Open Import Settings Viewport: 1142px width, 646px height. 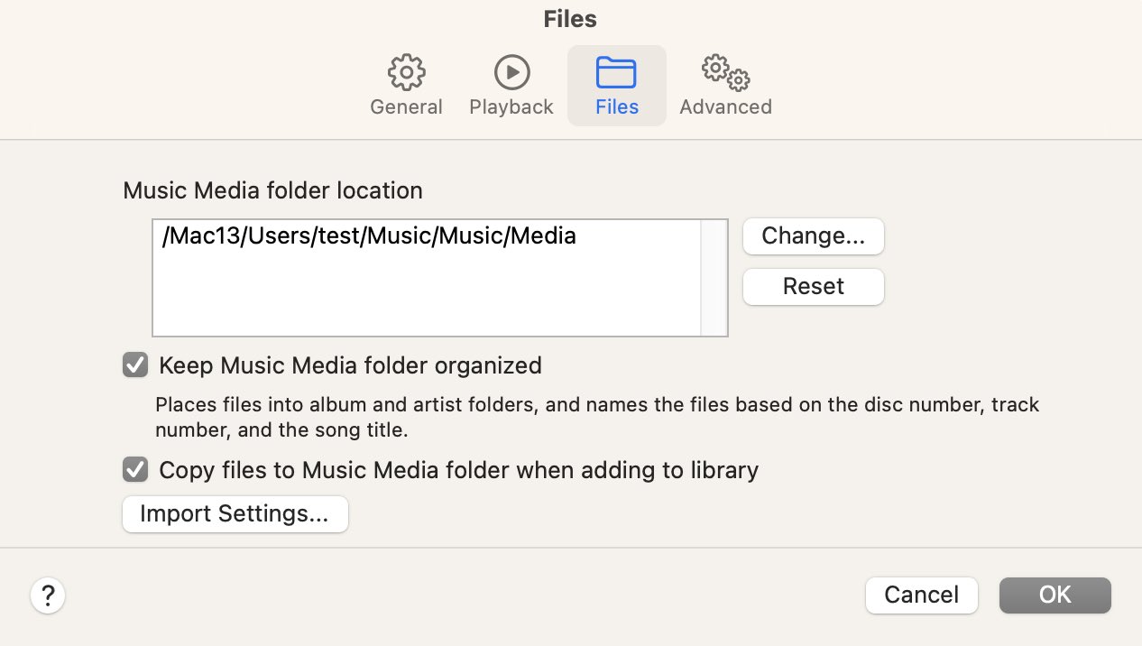pyautogui.click(x=235, y=513)
